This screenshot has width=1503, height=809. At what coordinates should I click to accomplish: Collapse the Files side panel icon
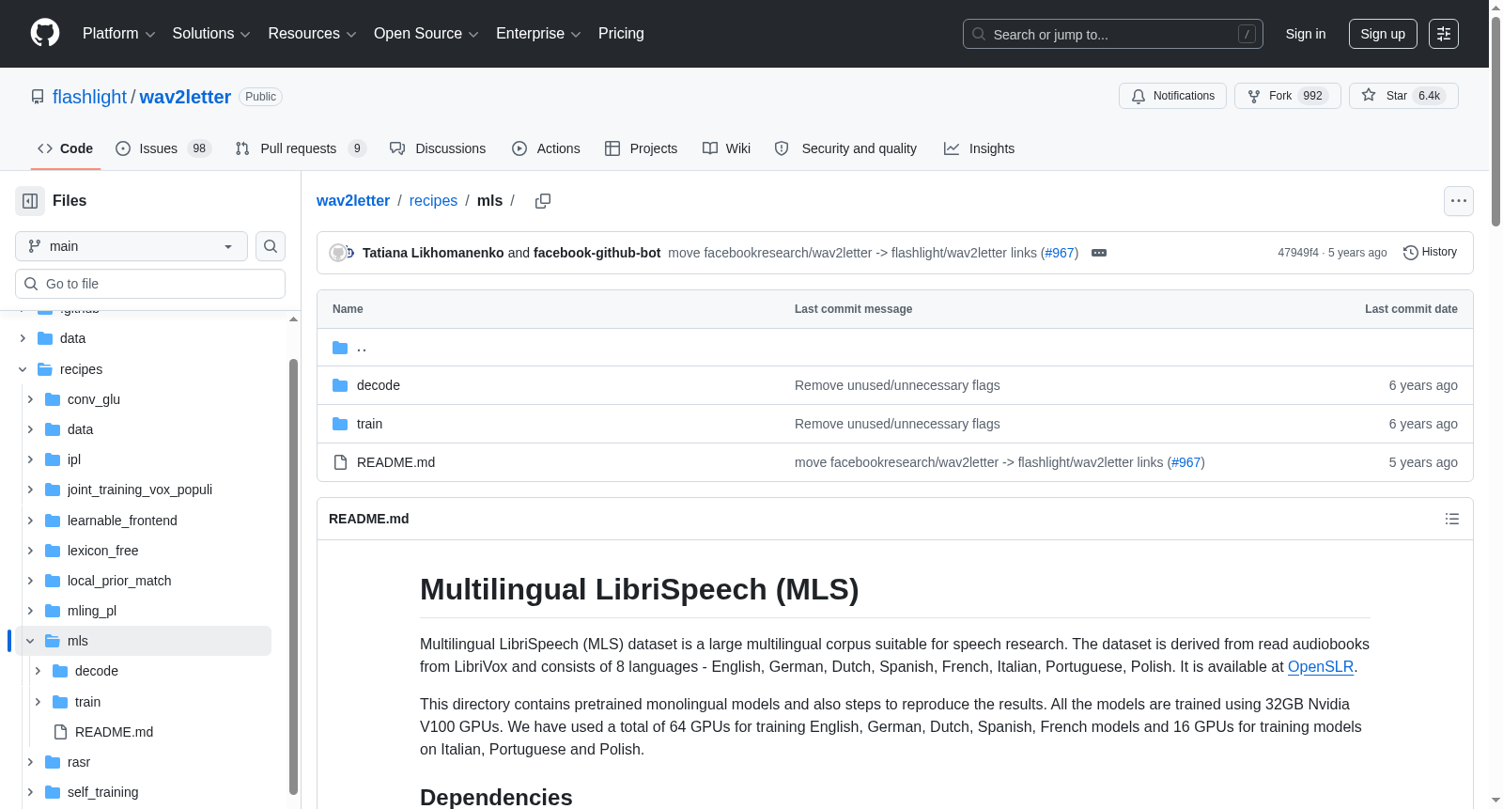[30, 201]
